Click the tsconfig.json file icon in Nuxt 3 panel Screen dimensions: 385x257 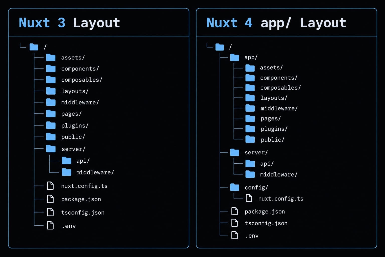[50, 212]
